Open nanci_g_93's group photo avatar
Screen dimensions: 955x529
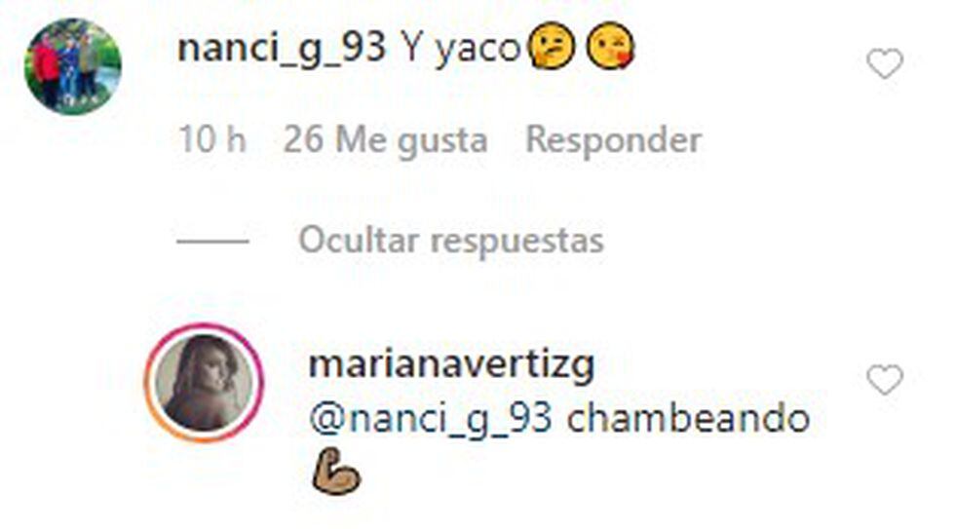[72, 66]
